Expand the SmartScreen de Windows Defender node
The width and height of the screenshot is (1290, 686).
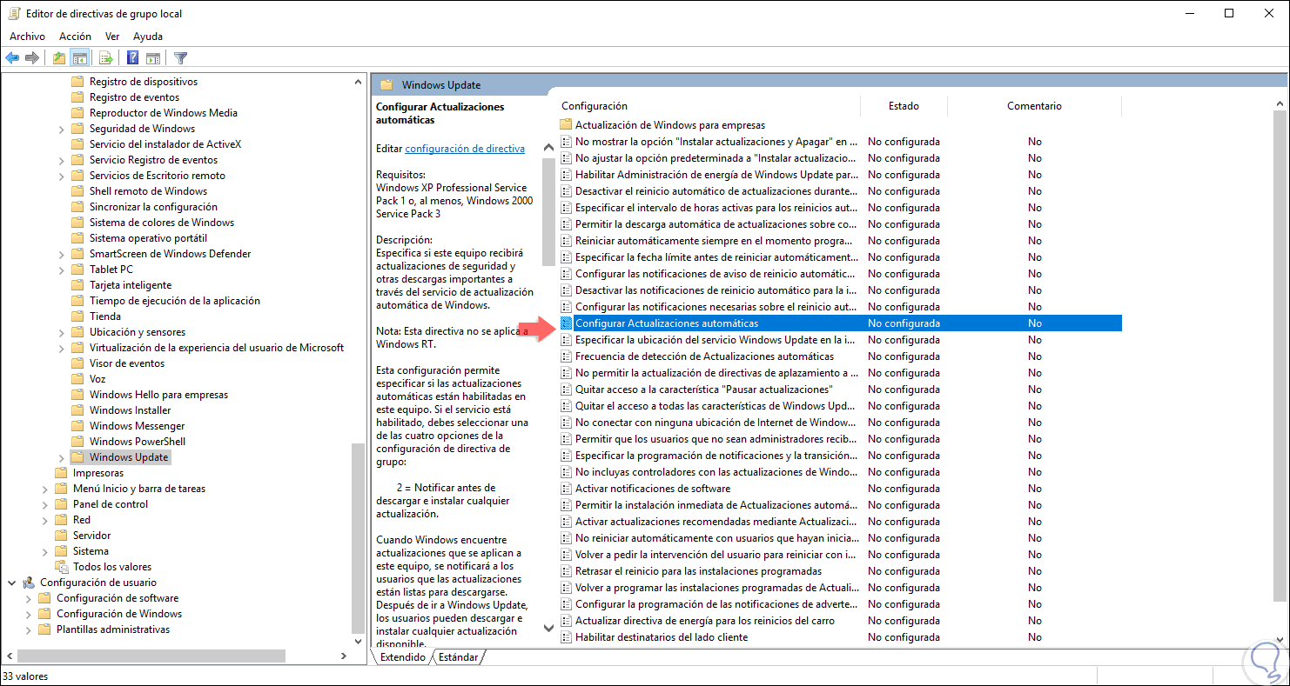[61, 254]
